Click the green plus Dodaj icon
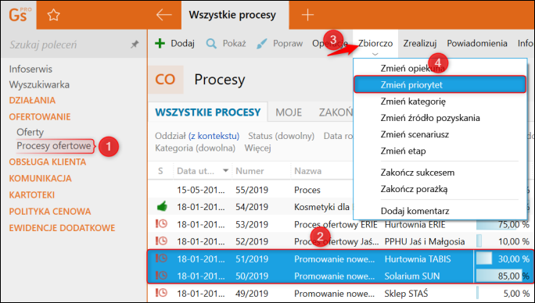Screen dimensions: 535x303 tap(160, 43)
